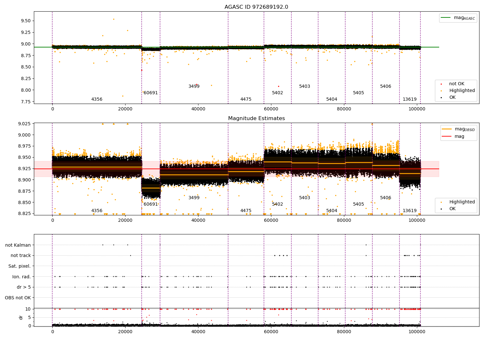Click the plot title 'AGASC ID 972689192.0'
484x339 pixels.
256,7
